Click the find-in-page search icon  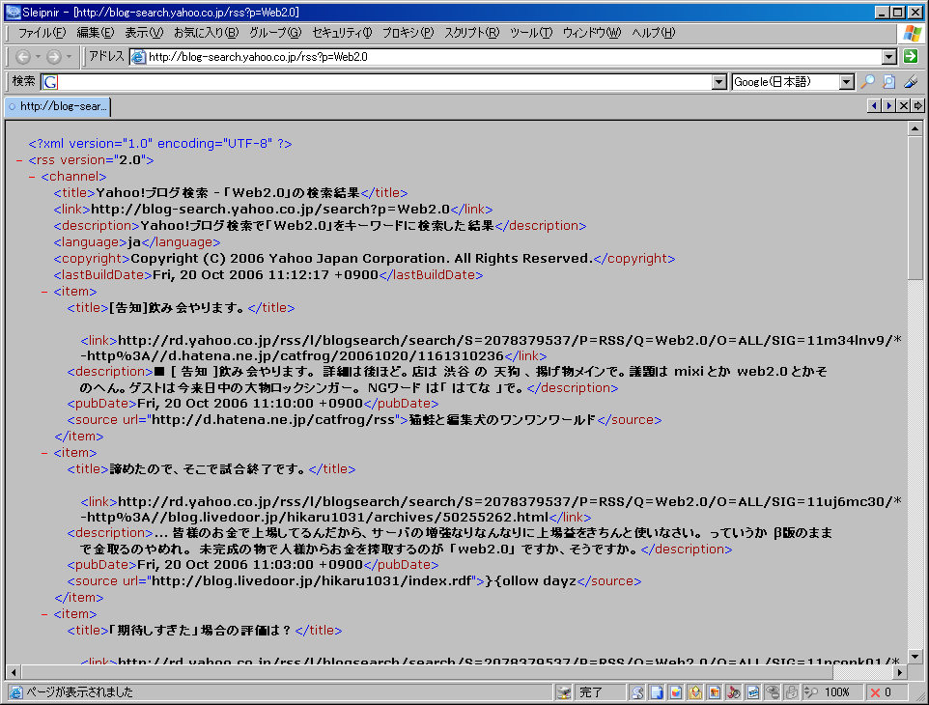pyautogui.click(x=889, y=82)
